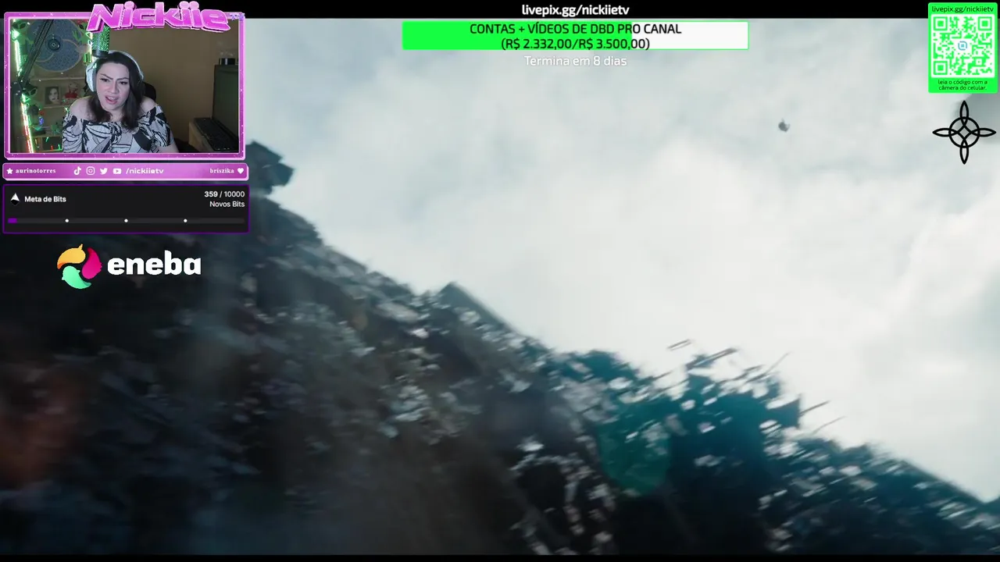Viewport: 1000px width, 562px height.
Task: Click the 'briszika' name
Action: tap(222, 171)
